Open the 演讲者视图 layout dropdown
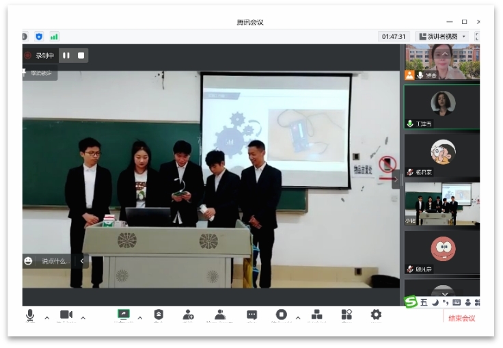The width and height of the screenshot is (503, 348). [442, 36]
